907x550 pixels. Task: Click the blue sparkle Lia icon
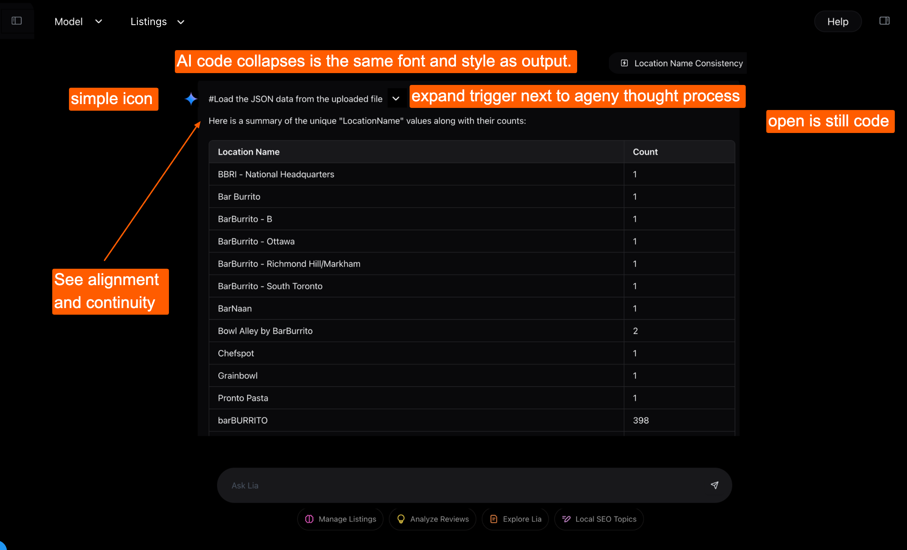[x=191, y=99]
